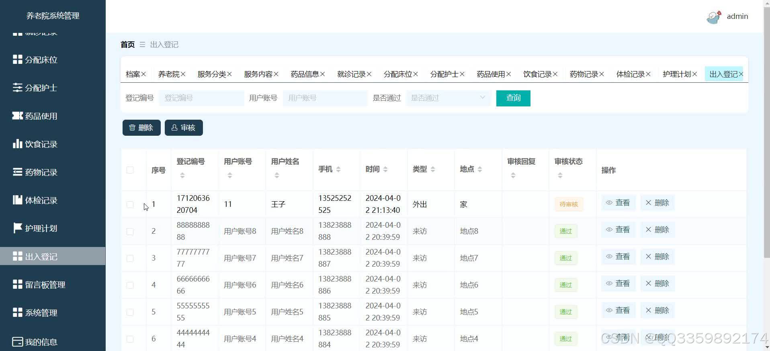Close the 服务分类 tab with its X
770x351 pixels.
tap(229, 74)
